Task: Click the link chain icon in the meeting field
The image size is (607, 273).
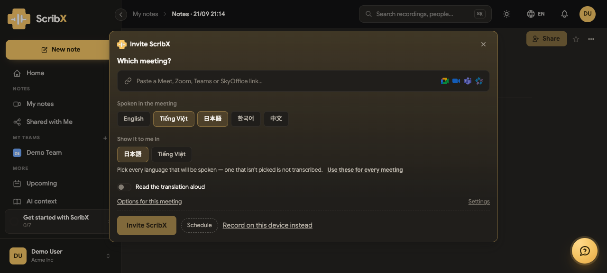Action: click(x=128, y=81)
